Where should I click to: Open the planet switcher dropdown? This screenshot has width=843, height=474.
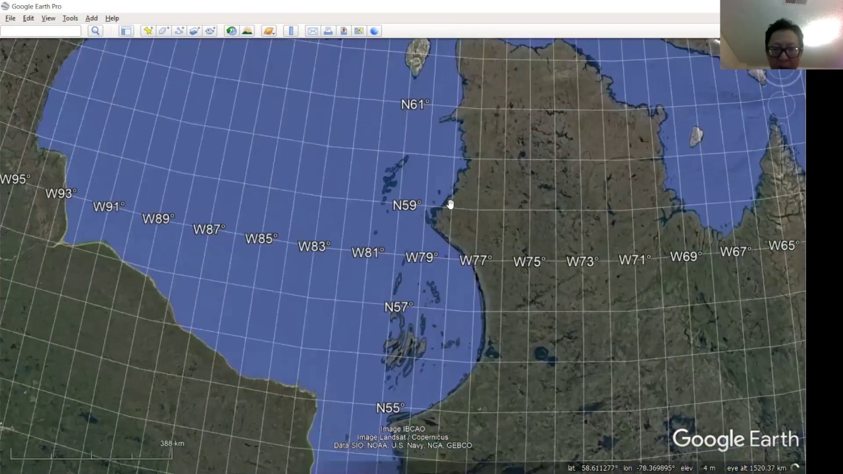(269, 31)
